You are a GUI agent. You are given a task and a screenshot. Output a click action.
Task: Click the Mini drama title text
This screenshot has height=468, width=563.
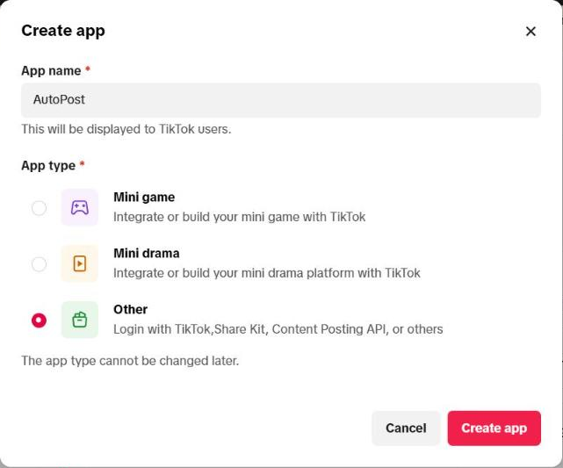pos(147,253)
